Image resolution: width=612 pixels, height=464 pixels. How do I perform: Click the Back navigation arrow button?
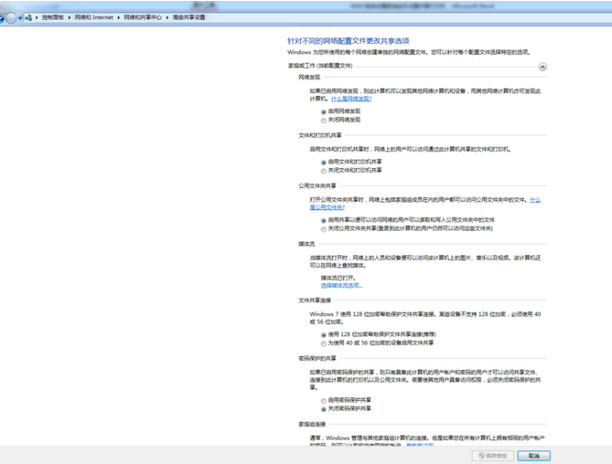click(3, 17)
